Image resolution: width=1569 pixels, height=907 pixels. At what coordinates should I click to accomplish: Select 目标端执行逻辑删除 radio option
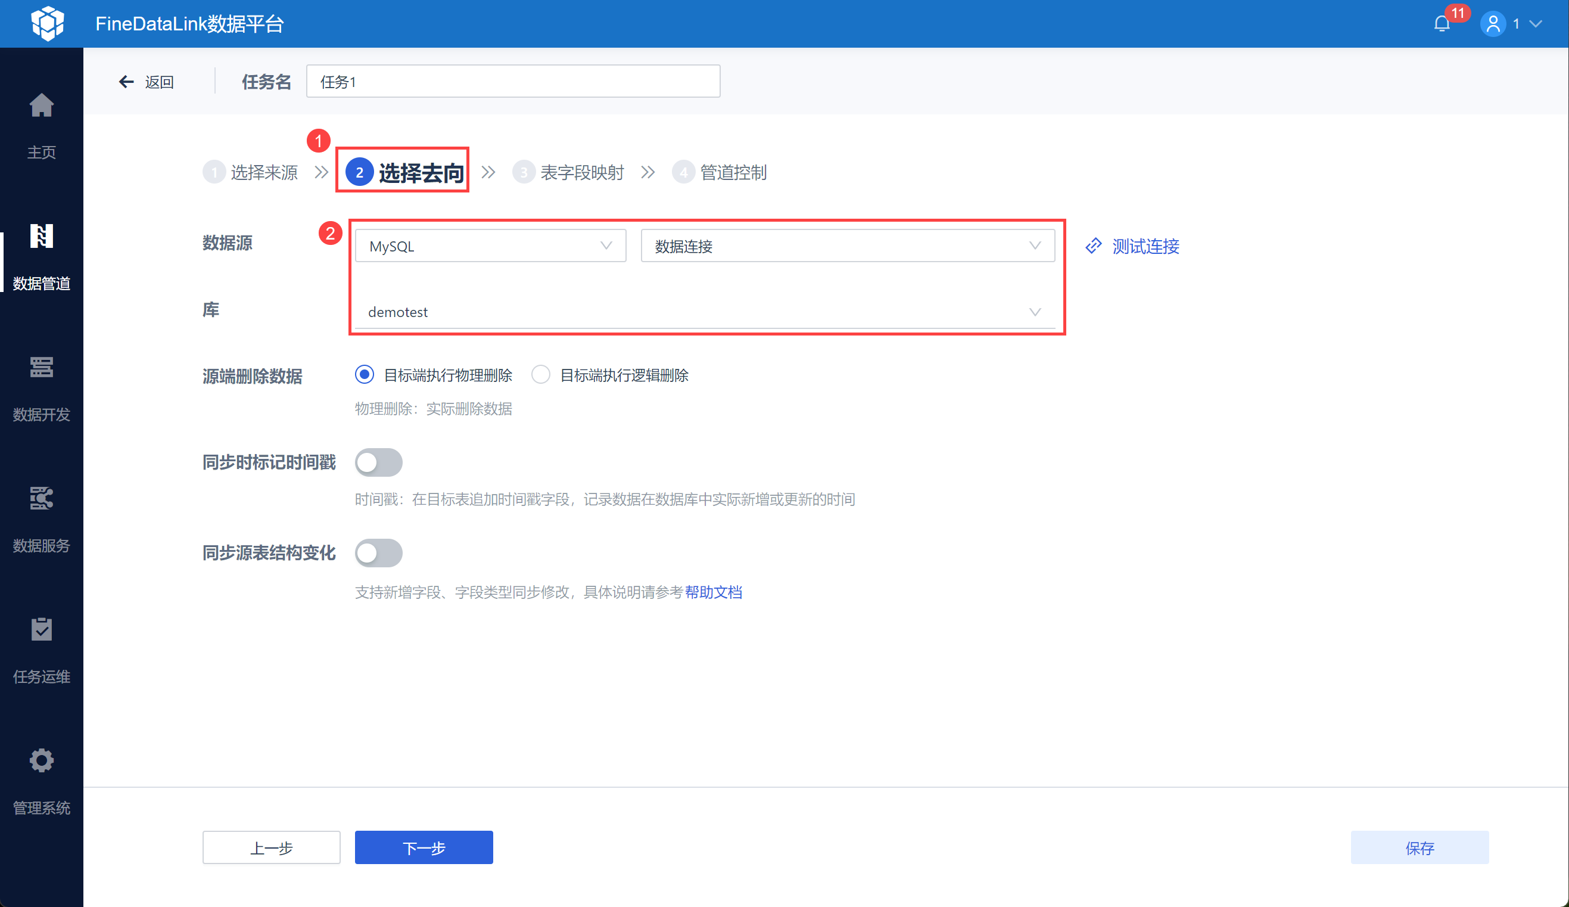(x=540, y=374)
